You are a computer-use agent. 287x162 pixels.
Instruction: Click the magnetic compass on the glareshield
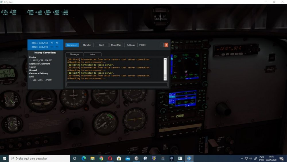(160, 18)
